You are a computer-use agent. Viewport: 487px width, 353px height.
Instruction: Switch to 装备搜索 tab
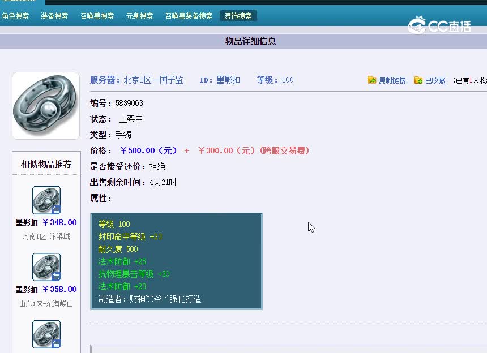point(54,16)
